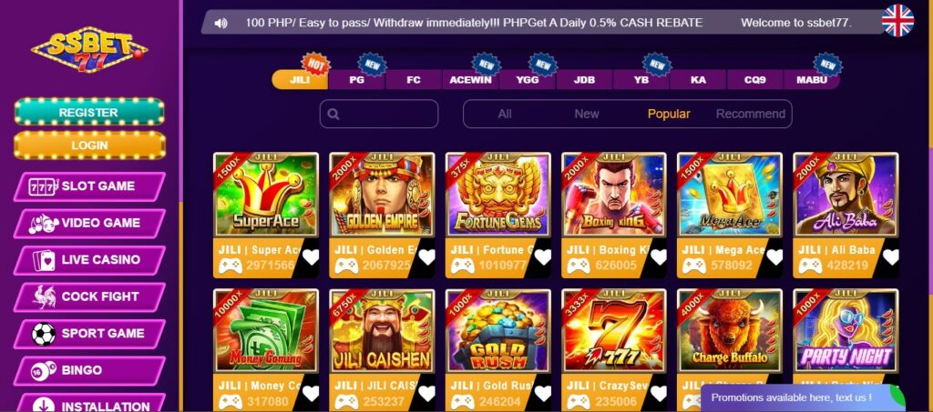The image size is (933, 412).
Task: Toggle heart on Golden Empire game
Action: [x=426, y=257]
